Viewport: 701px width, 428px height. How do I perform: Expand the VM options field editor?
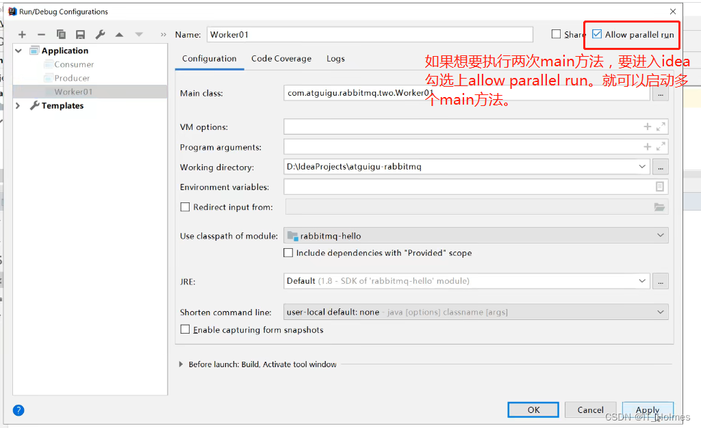click(x=661, y=126)
